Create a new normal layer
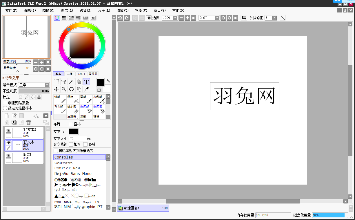 [x=7, y=116]
